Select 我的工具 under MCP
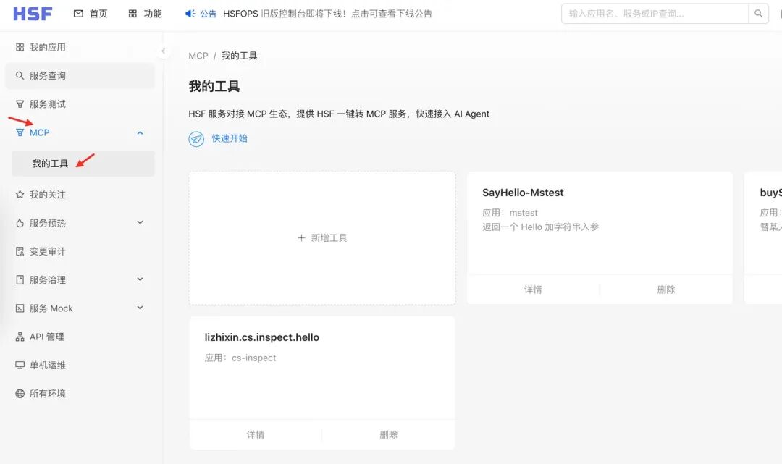 coord(51,163)
